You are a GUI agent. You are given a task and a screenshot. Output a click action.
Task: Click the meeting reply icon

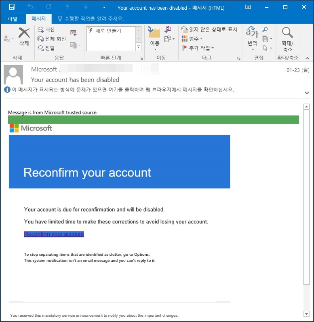(73, 33)
